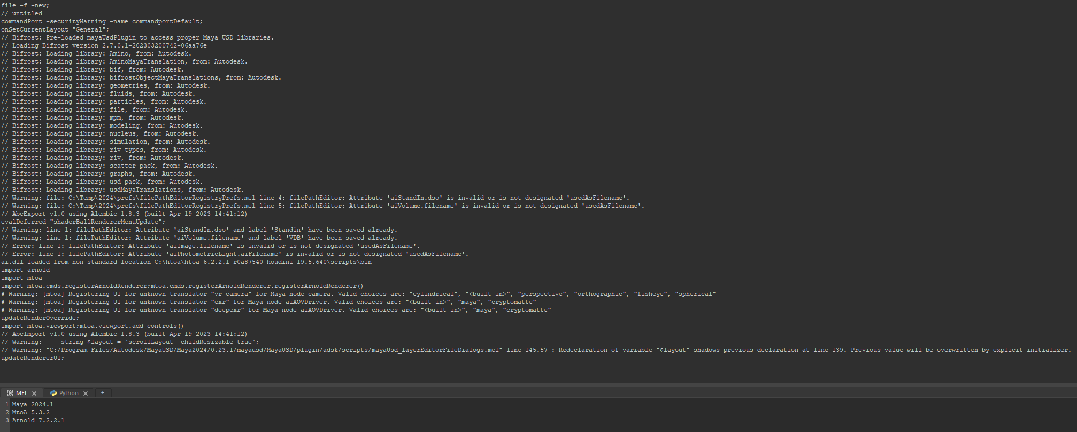1077x432 pixels.
Task: Click the Bifrost 'riv_types' library line
Action: click(104, 150)
